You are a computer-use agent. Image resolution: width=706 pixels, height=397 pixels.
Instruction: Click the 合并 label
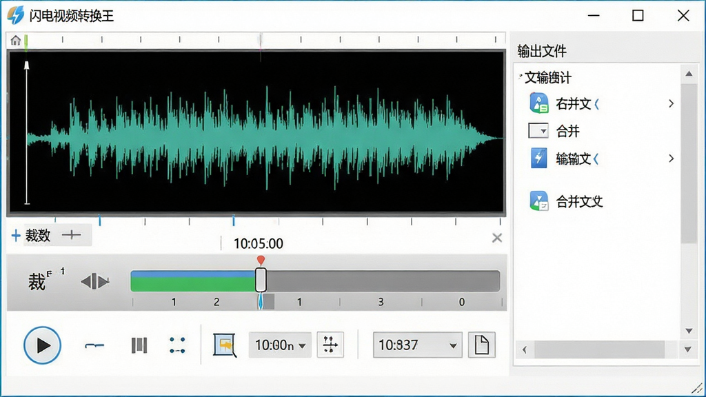click(568, 131)
